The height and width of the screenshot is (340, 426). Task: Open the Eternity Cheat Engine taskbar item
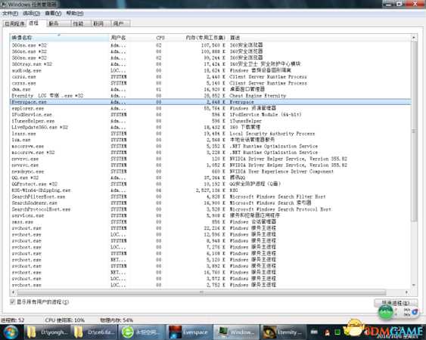tap(283, 332)
